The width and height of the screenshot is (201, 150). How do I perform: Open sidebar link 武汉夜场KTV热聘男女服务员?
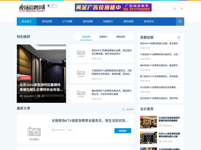click(160, 98)
